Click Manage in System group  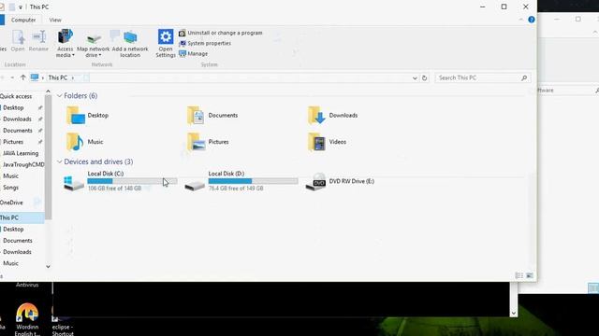[194, 54]
